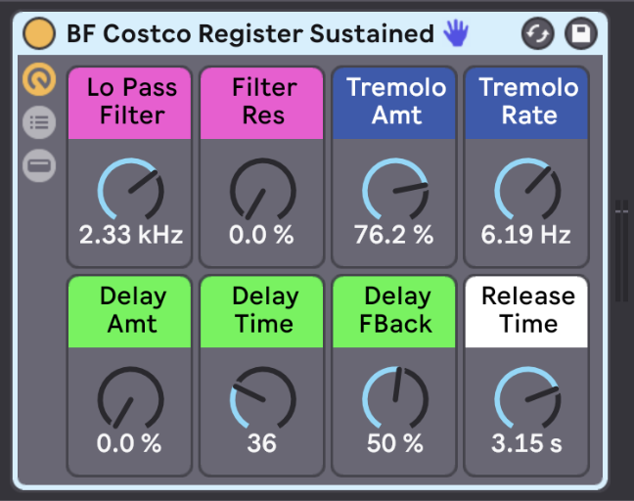The height and width of the screenshot is (501, 634).
Task: Click the Delay Time knob
Action: [x=263, y=398]
